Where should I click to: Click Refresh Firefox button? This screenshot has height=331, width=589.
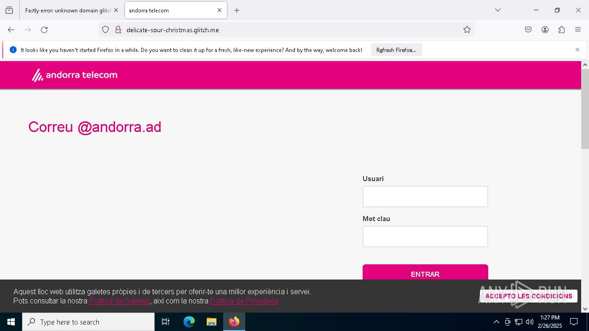click(x=396, y=50)
